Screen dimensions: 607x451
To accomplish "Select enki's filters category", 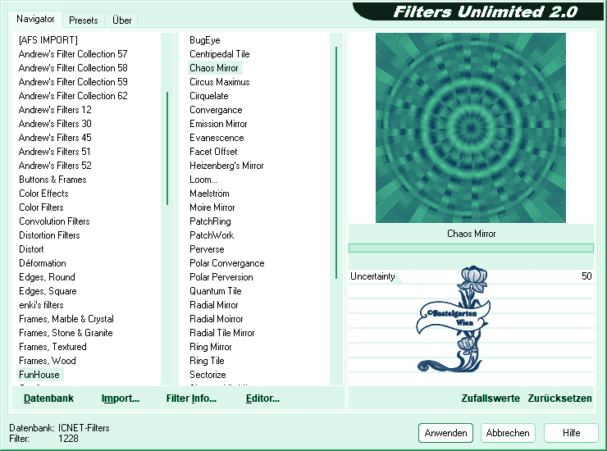I will click(x=41, y=305).
